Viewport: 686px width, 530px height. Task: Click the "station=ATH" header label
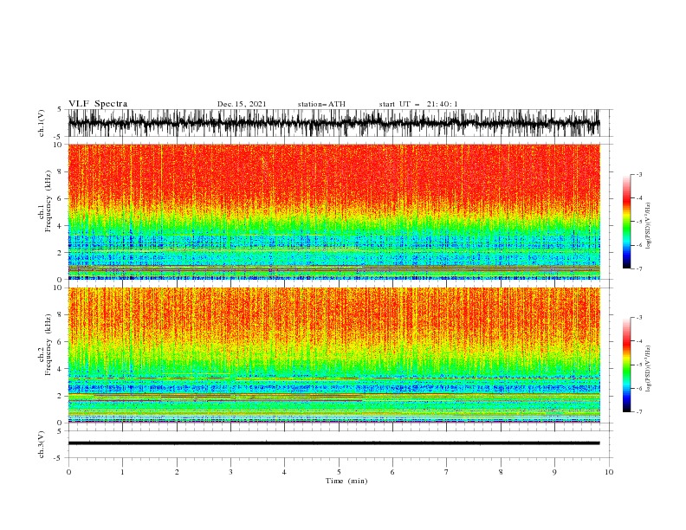321,104
